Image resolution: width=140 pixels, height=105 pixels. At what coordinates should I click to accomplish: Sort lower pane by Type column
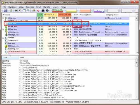coord(10,58)
